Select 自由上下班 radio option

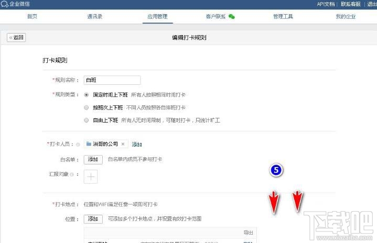(x=87, y=120)
